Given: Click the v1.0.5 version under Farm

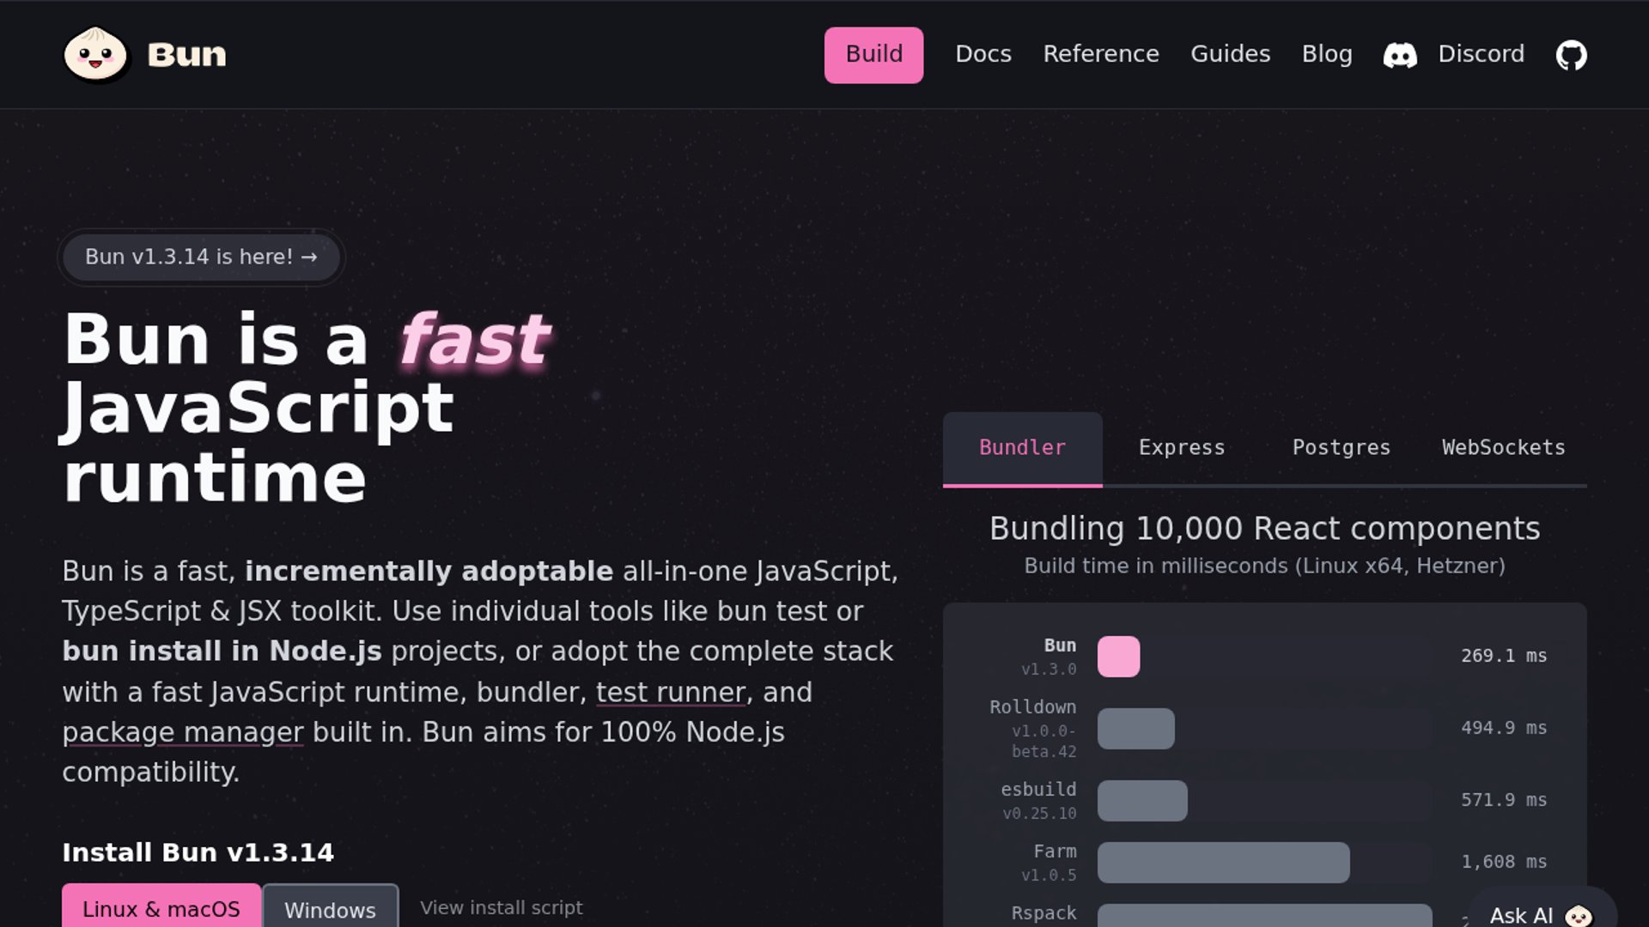Looking at the screenshot, I should point(1049,875).
